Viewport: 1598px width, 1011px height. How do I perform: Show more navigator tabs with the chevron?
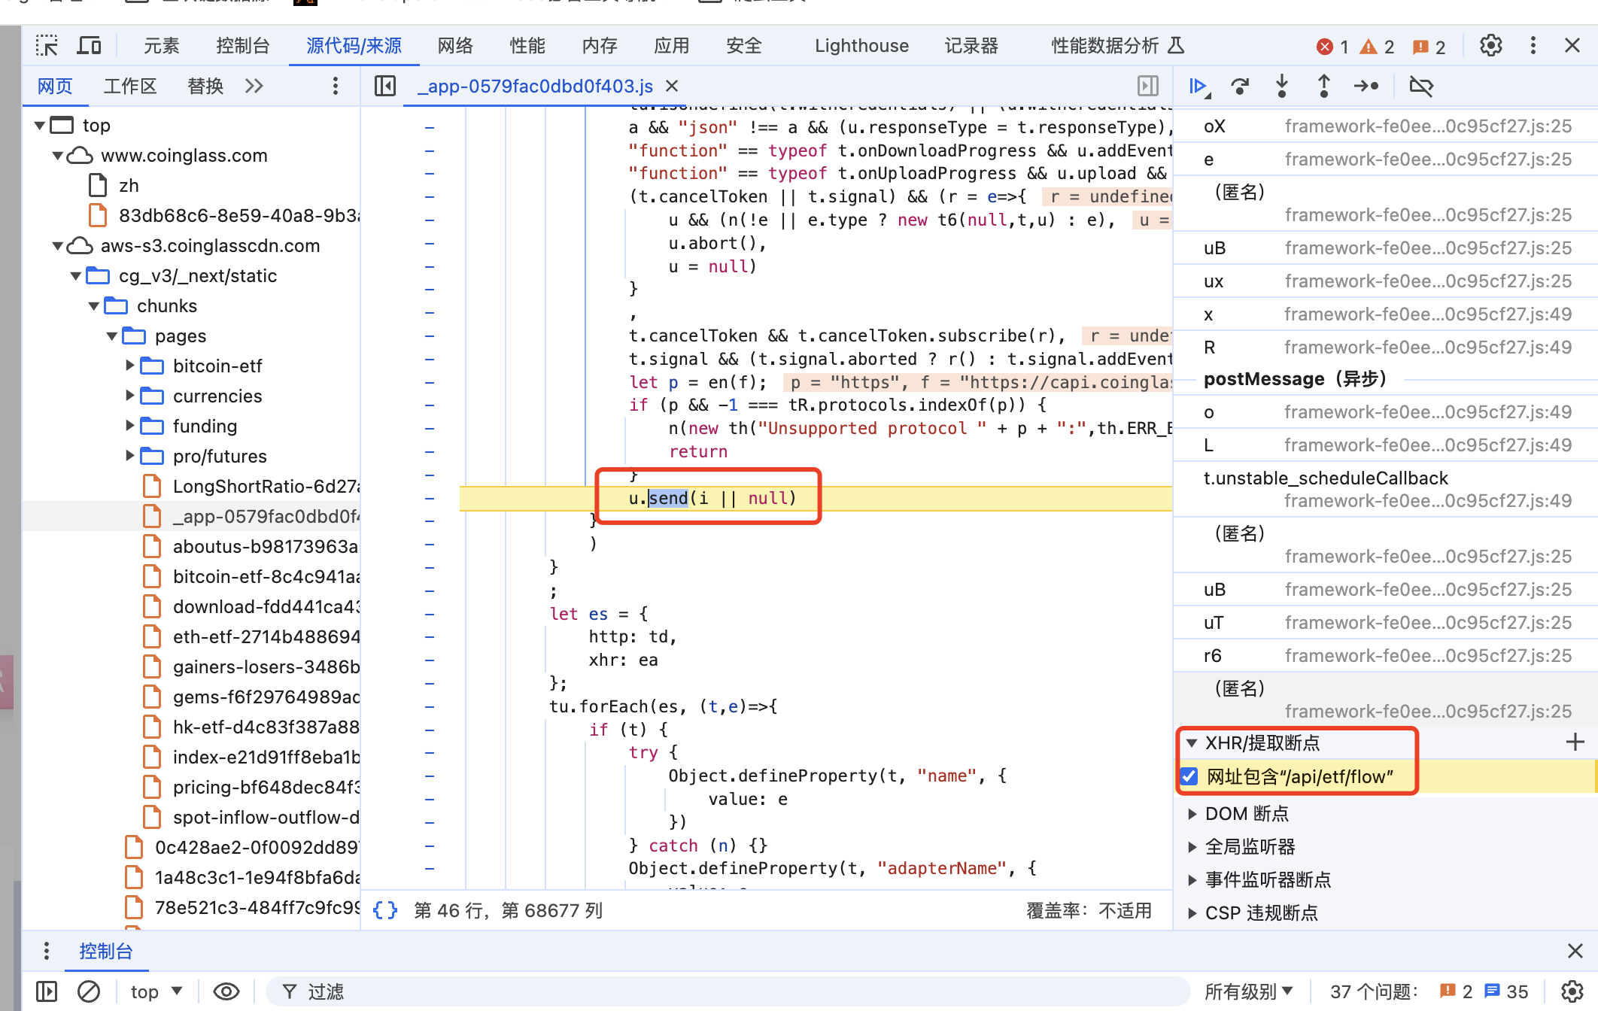(x=254, y=87)
